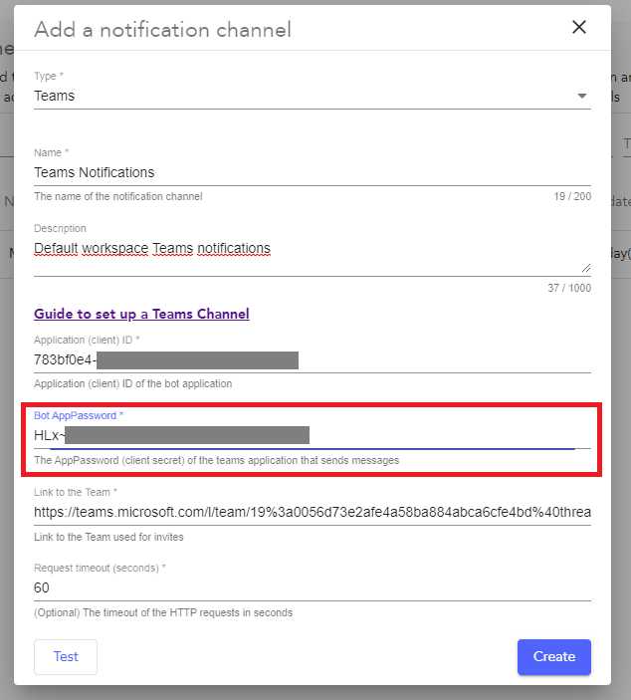Click the Test button
The height and width of the screenshot is (700, 631).
pos(66,657)
